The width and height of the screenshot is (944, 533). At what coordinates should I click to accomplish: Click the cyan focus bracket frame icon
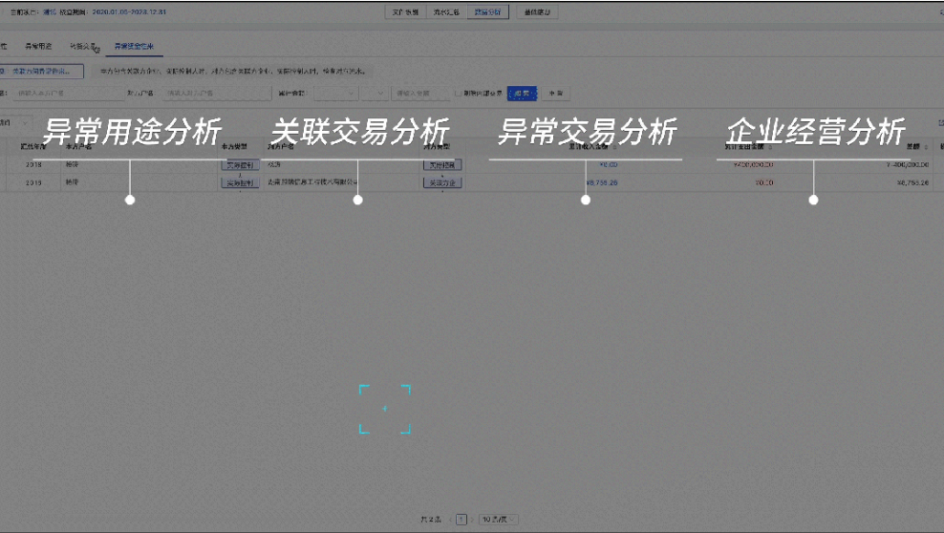click(x=385, y=410)
